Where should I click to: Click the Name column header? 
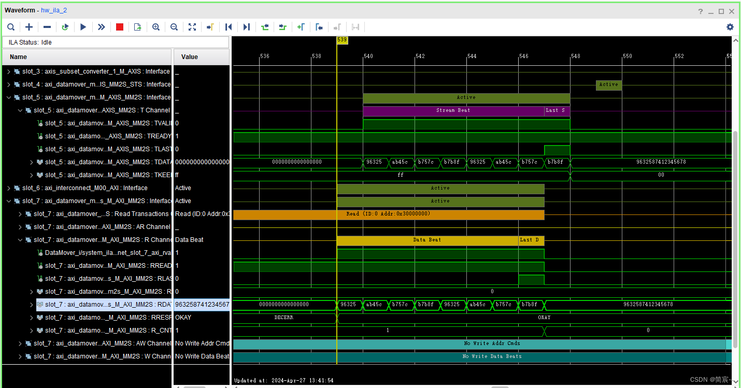(x=87, y=57)
